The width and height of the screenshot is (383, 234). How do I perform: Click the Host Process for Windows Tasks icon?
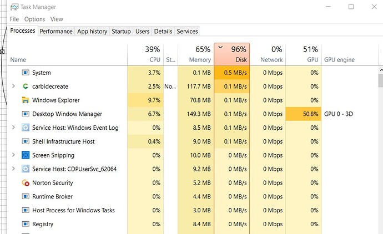[26, 210]
